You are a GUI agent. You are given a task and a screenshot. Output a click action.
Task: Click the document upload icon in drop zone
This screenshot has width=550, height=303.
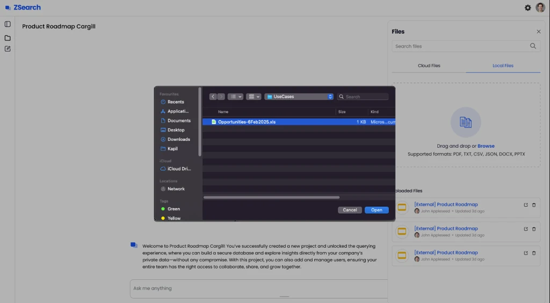[x=465, y=122]
